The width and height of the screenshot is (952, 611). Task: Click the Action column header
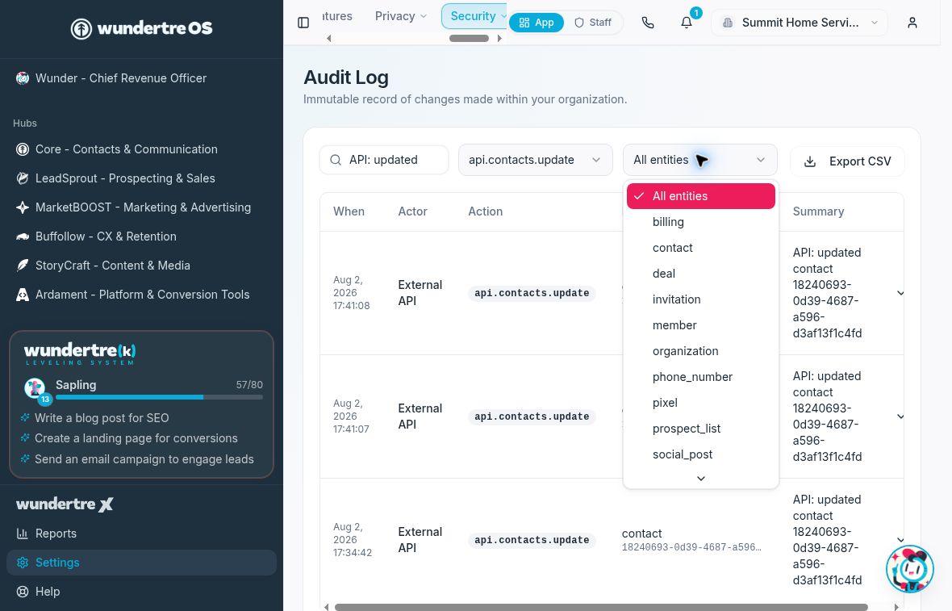(x=485, y=211)
